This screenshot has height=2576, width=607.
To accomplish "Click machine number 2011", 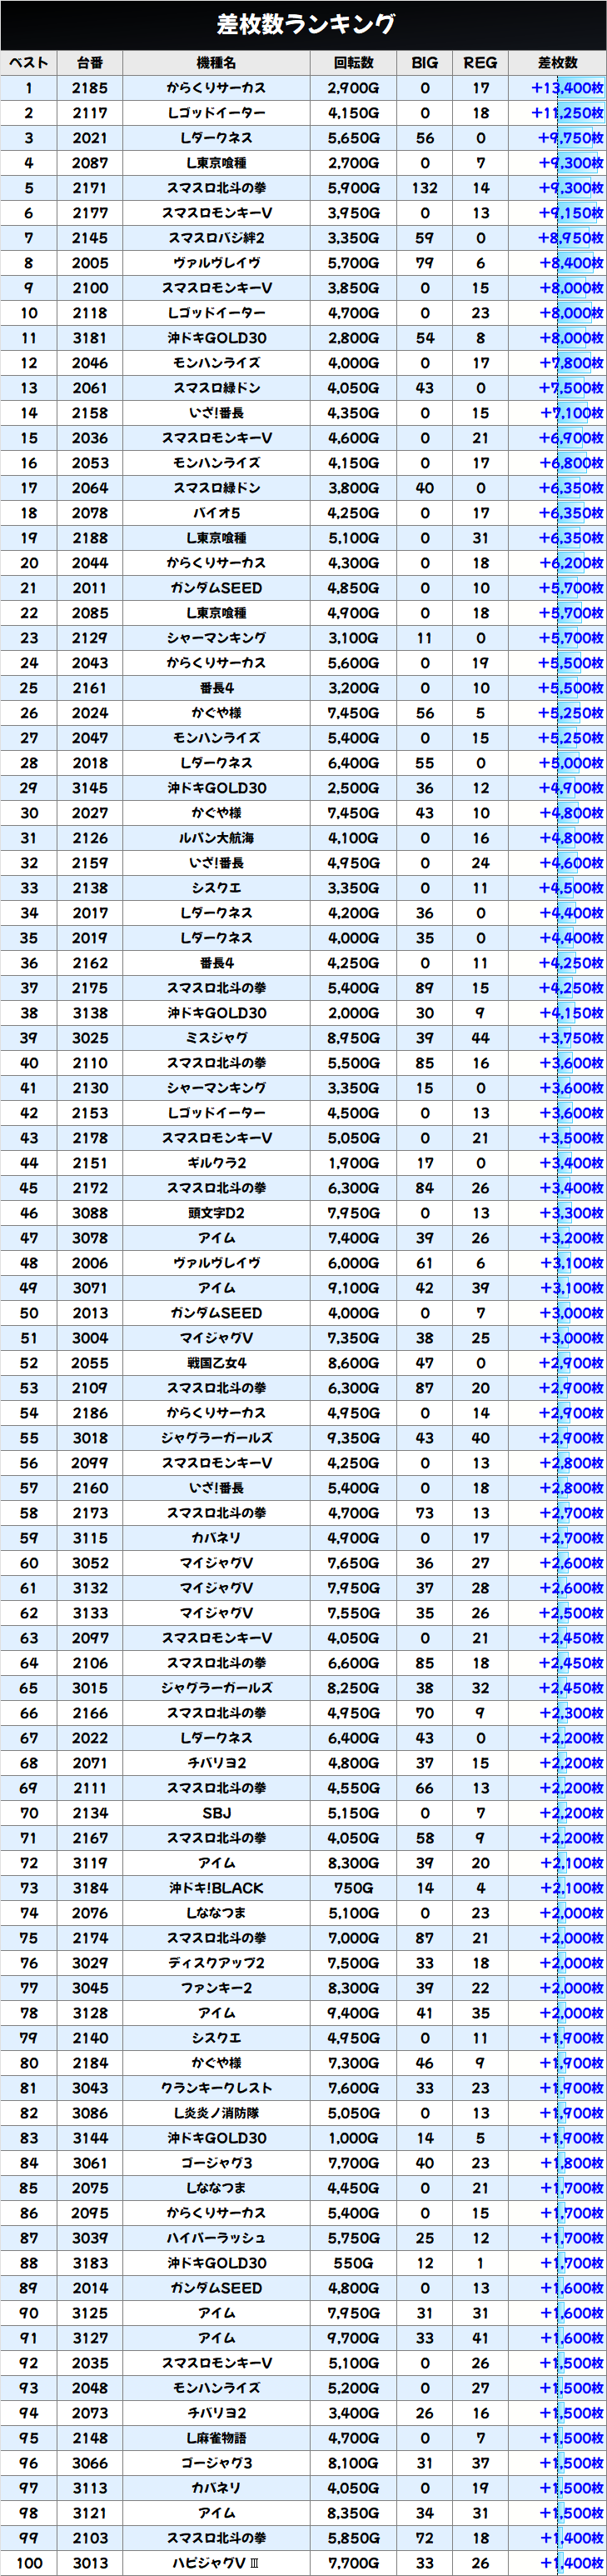I will pyautogui.click(x=90, y=588).
